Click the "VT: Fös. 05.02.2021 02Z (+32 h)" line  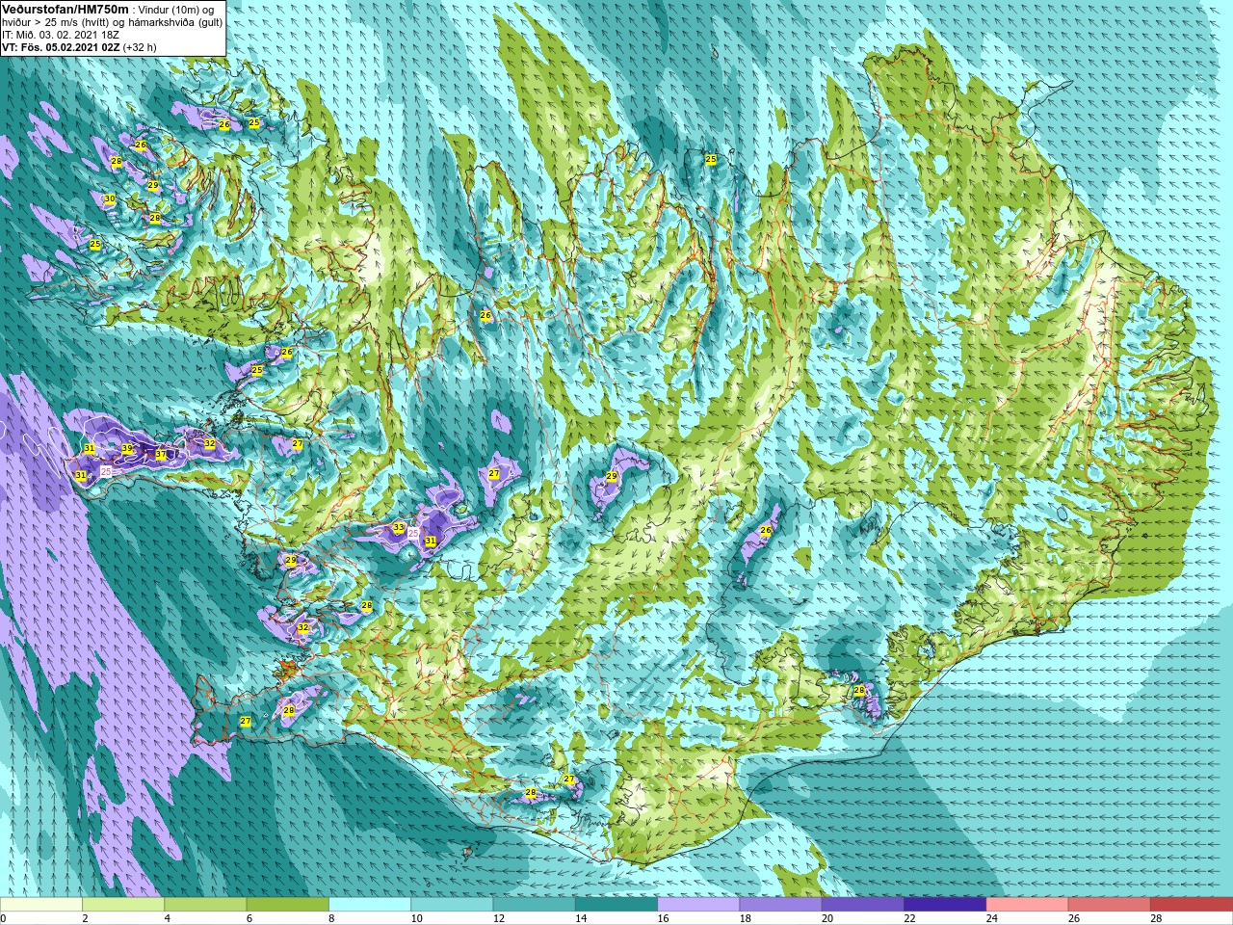pyautogui.click(x=79, y=47)
